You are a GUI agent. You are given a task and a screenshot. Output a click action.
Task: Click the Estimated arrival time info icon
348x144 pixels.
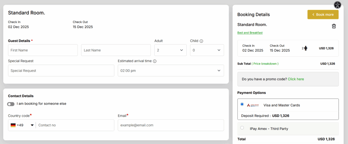click(155, 61)
